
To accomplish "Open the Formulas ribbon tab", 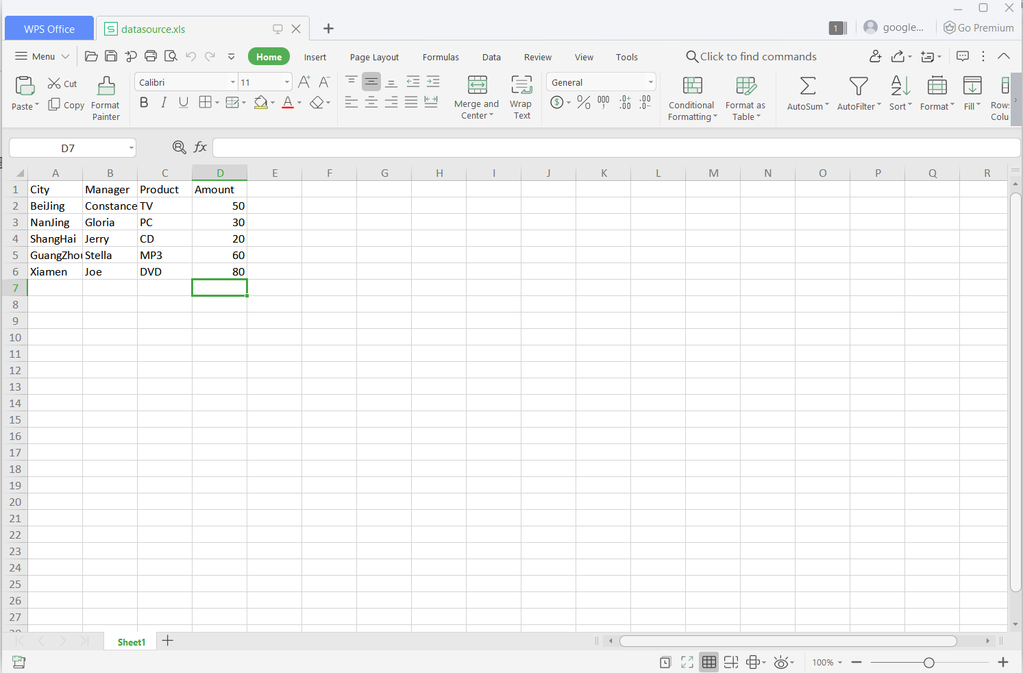I will (441, 57).
